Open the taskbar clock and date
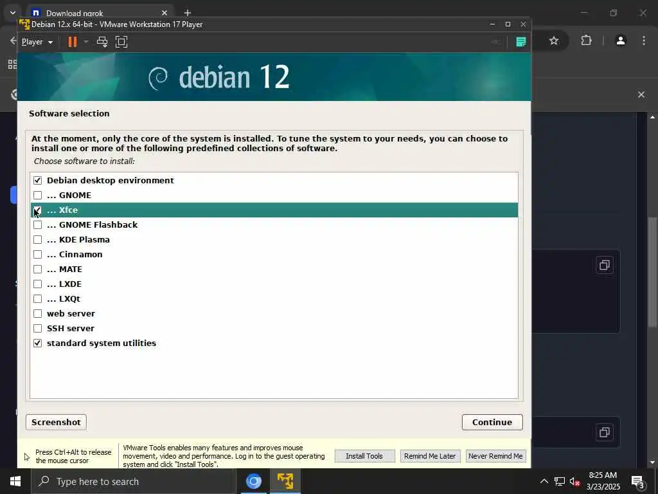Viewport: 658px width, 494px height. 603,481
